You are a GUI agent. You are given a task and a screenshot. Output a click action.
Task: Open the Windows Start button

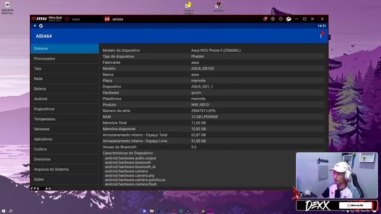[4, 211]
